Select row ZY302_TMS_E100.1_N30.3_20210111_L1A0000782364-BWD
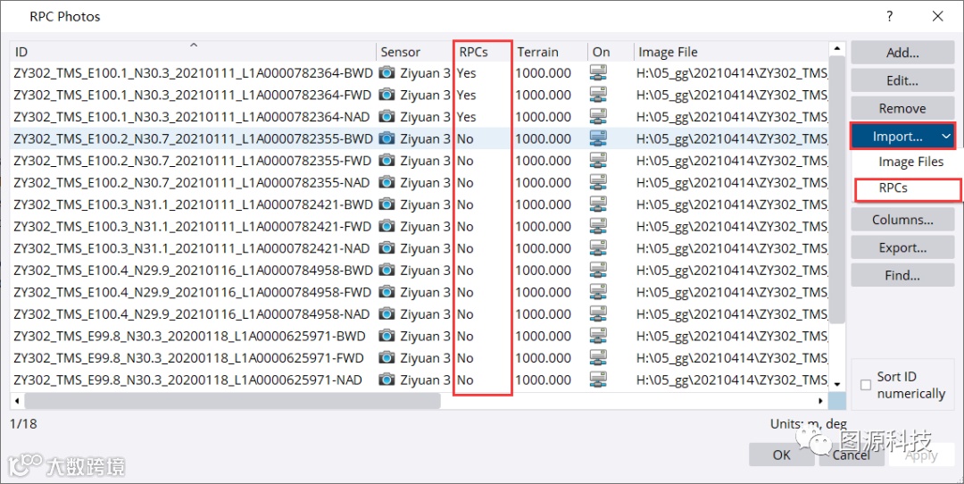Image resolution: width=964 pixels, height=484 pixels. click(420, 73)
